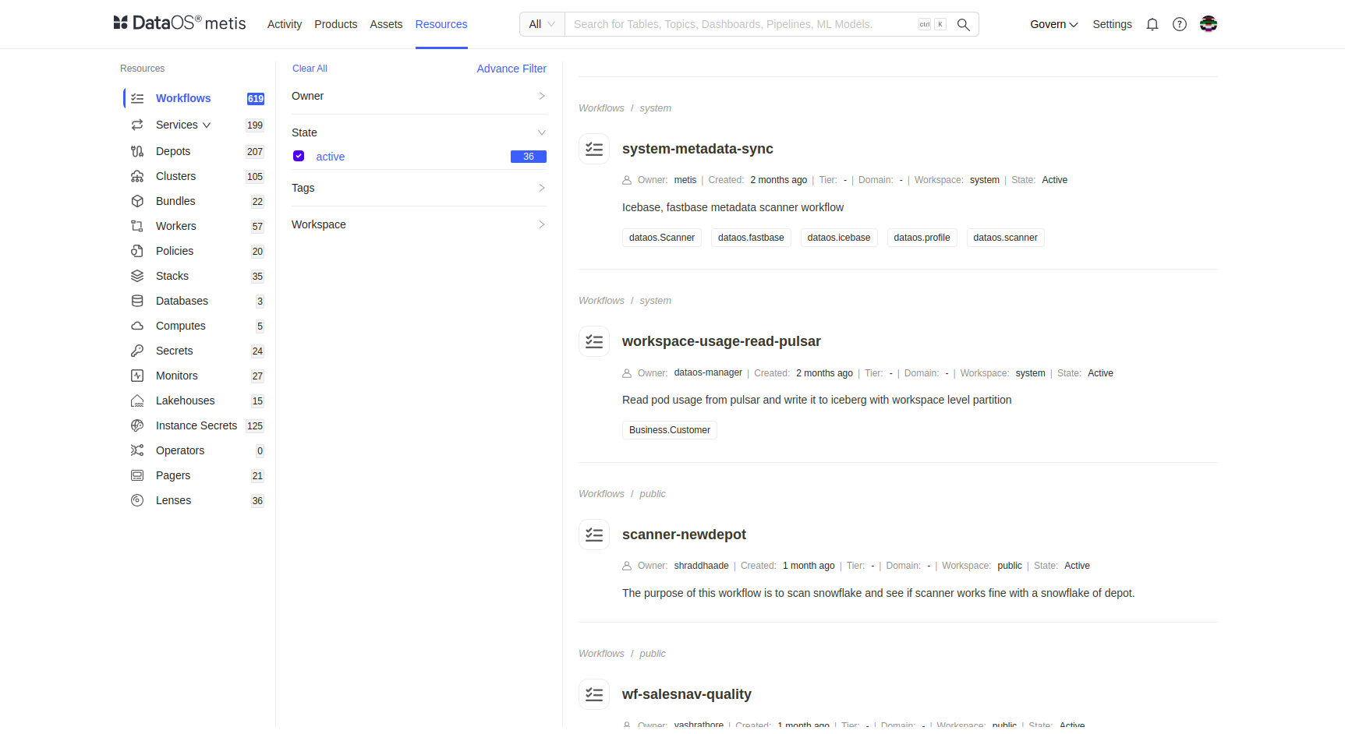This screenshot has height=734, width=1345.
Task: Click the DataOS metis logo
Action: [x=179, y=23]
